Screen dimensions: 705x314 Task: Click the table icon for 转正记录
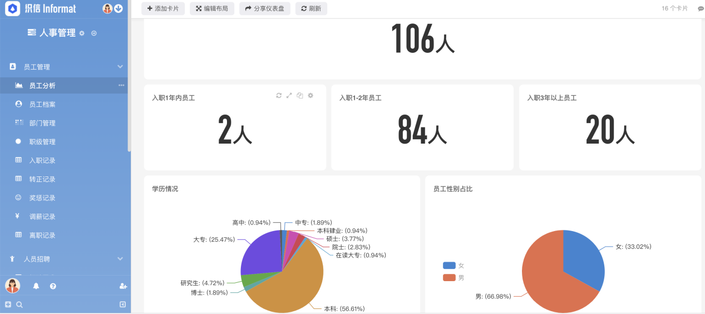pos(18,179)
